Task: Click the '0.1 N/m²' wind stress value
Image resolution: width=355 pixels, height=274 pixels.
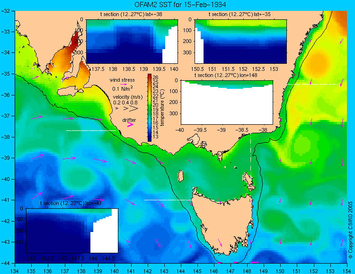Action: pos(123,88)
